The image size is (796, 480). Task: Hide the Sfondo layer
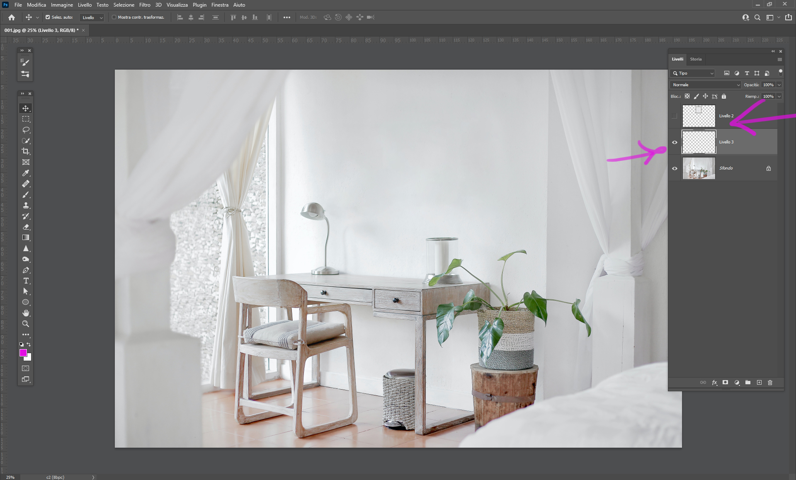coord(675,168)
